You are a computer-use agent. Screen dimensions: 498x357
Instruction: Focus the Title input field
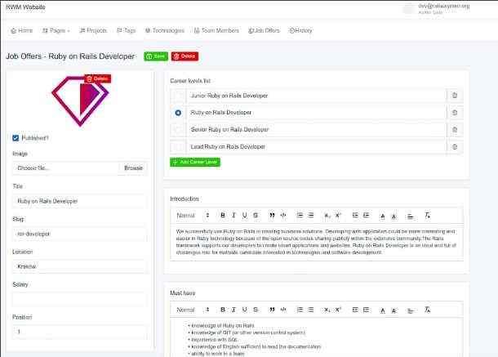80,201
